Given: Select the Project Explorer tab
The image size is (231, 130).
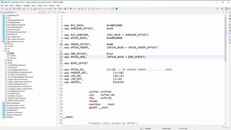Looking at the screenshot, I should 8,12.
